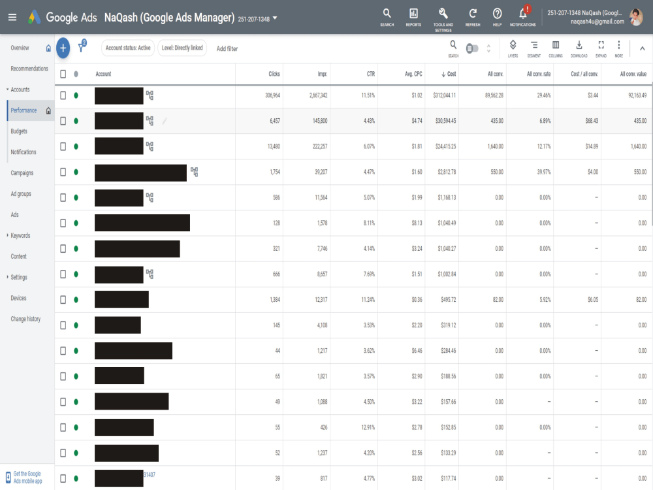Viewport: 653px width, 490px height.
Task: Check the row with cost $312,044.11
Action: click(x=63, y=95)
